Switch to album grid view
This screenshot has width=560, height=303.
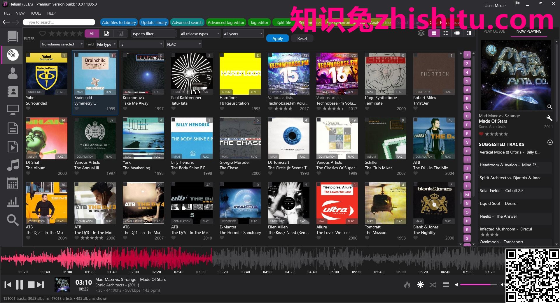point(434,33)
